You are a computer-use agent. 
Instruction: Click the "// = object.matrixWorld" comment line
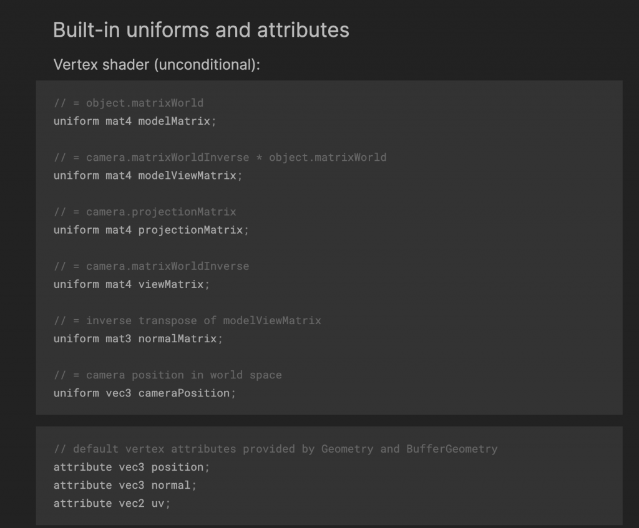(129, 103)
